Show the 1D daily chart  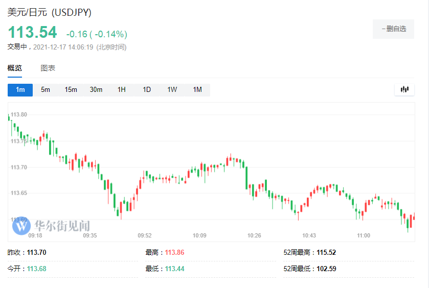147,90
